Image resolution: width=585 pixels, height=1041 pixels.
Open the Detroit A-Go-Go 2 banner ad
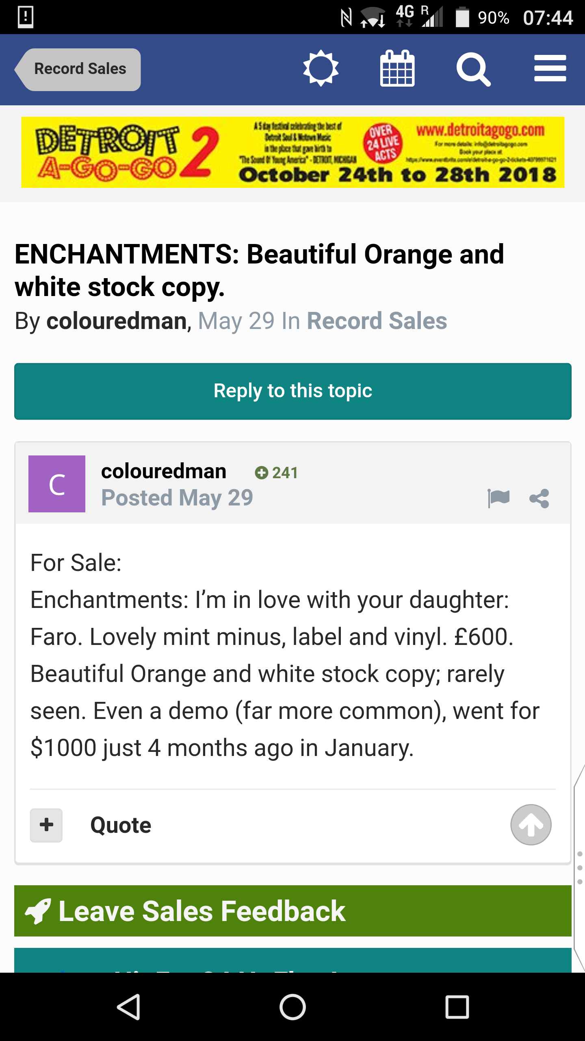pos(292,152)
